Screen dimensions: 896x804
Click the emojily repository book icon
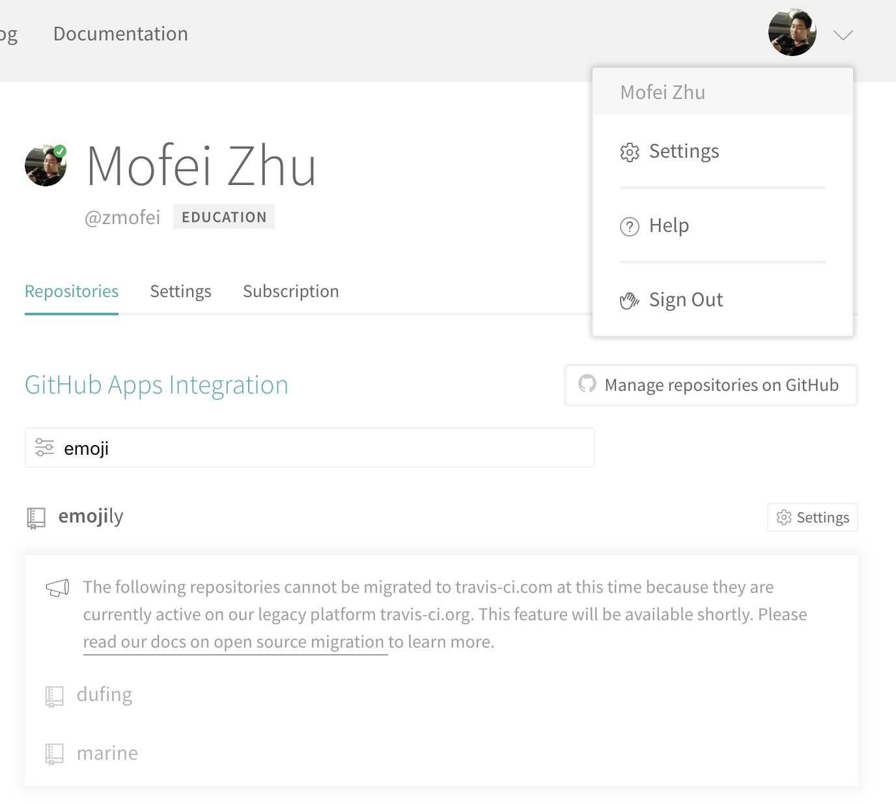36,518
